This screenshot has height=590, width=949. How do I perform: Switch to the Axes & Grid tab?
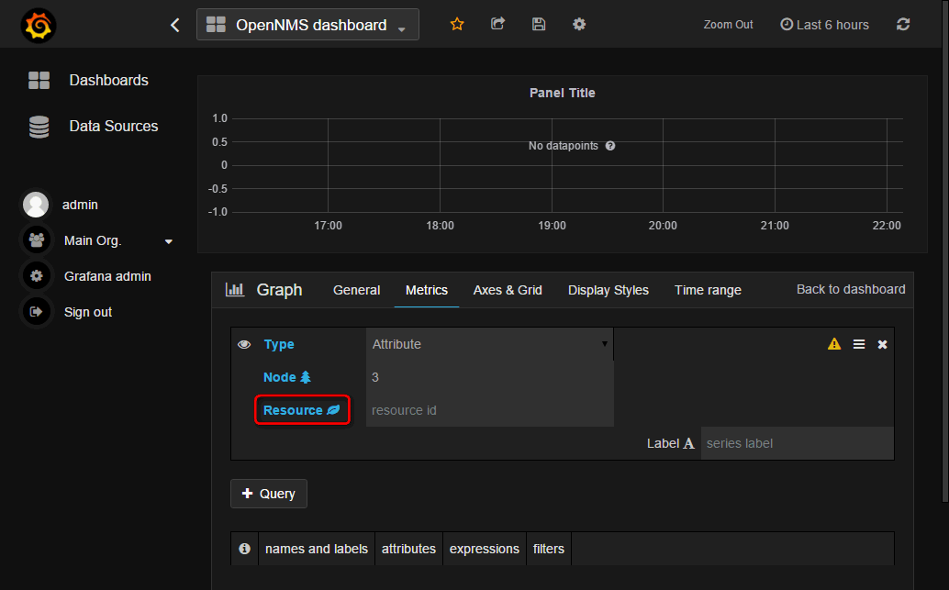coord(508,290)
